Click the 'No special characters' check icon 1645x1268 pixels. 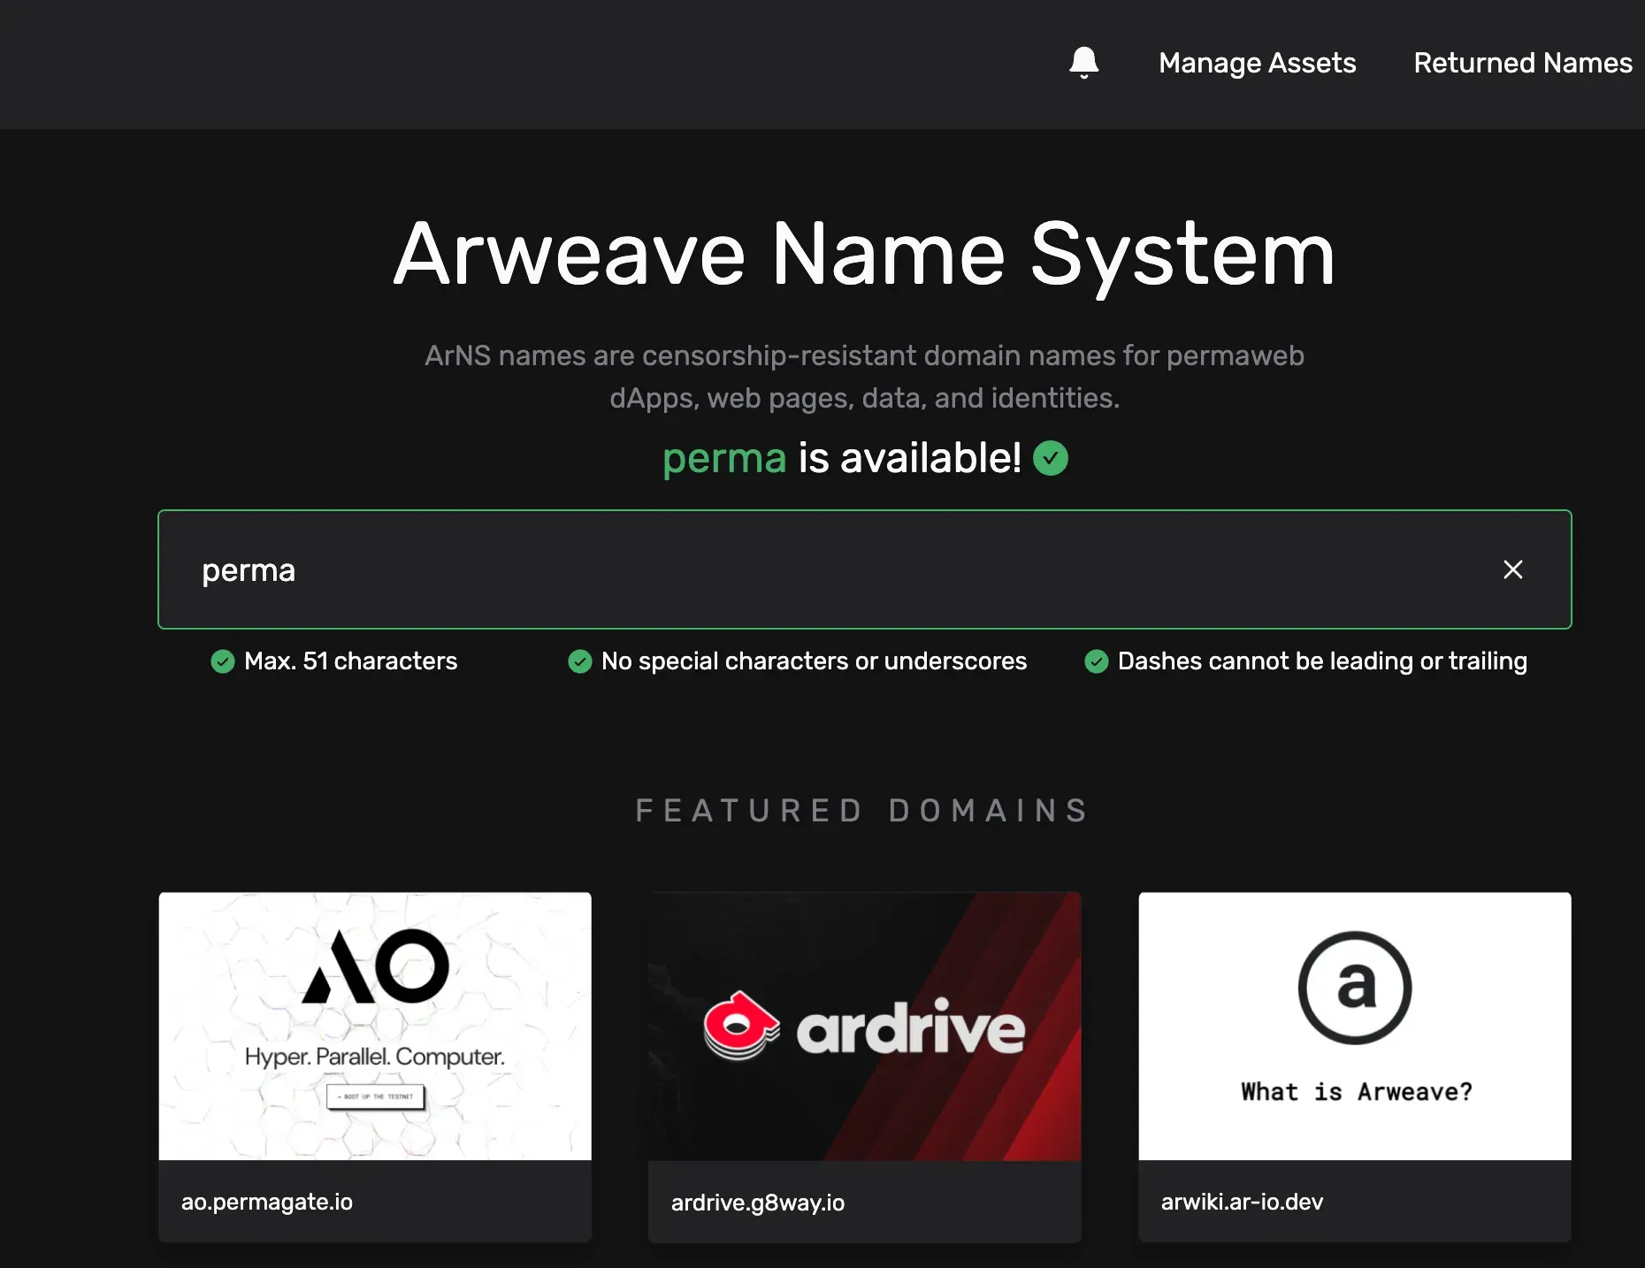click(580, 661)
